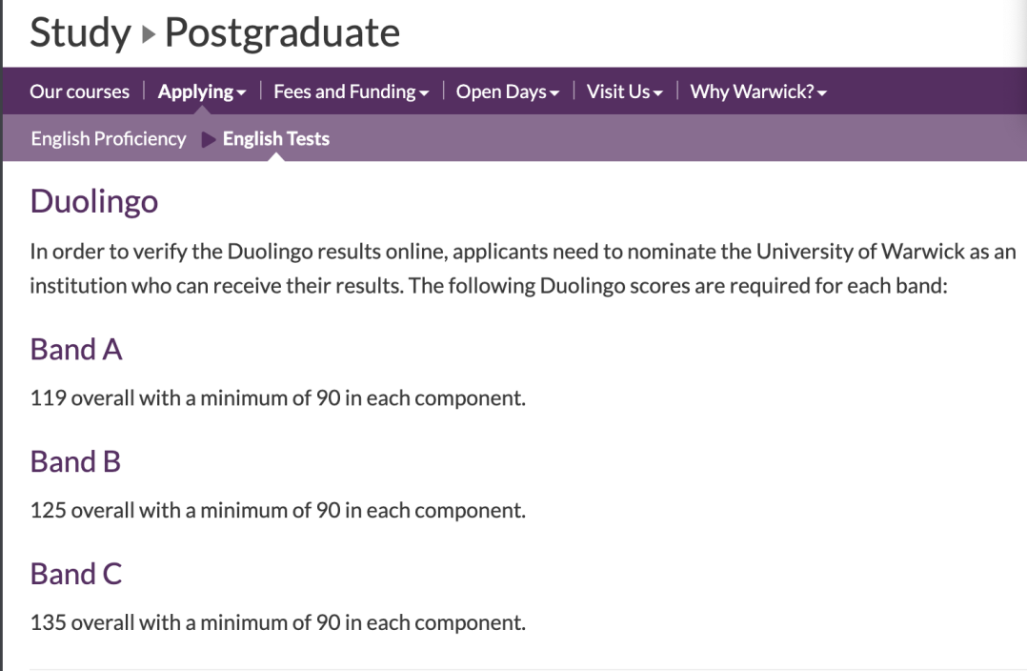
Task: Click the Study link in page title
Action: [x=81, y=32]
